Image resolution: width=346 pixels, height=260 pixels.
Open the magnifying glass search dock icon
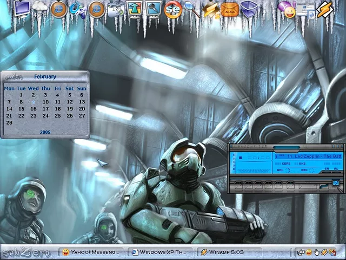(191, 9)
